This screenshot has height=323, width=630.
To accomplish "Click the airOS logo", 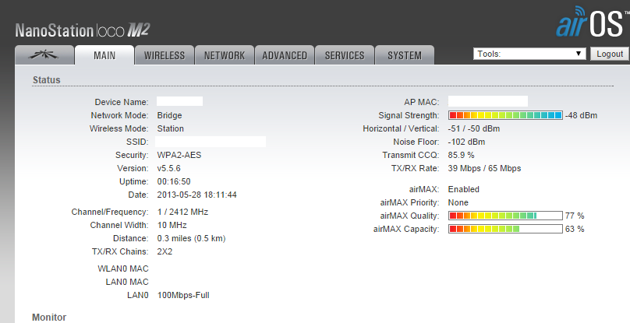I will pyautogui.click(x=590, y=23).
